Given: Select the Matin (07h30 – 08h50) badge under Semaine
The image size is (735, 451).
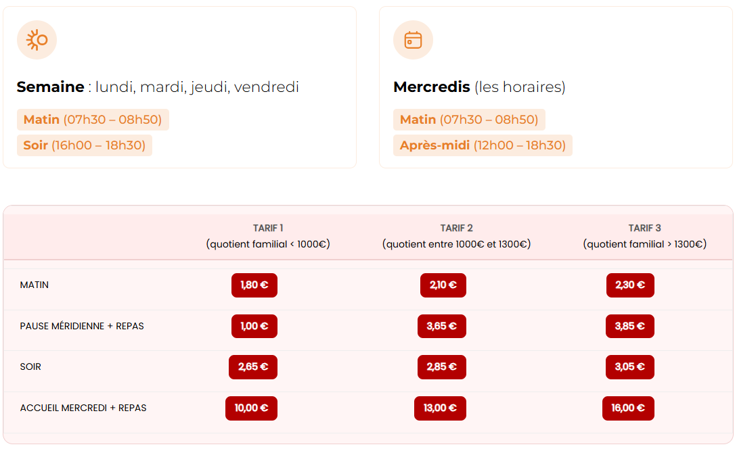Looking at the screenshot, I should click(93, 120).
